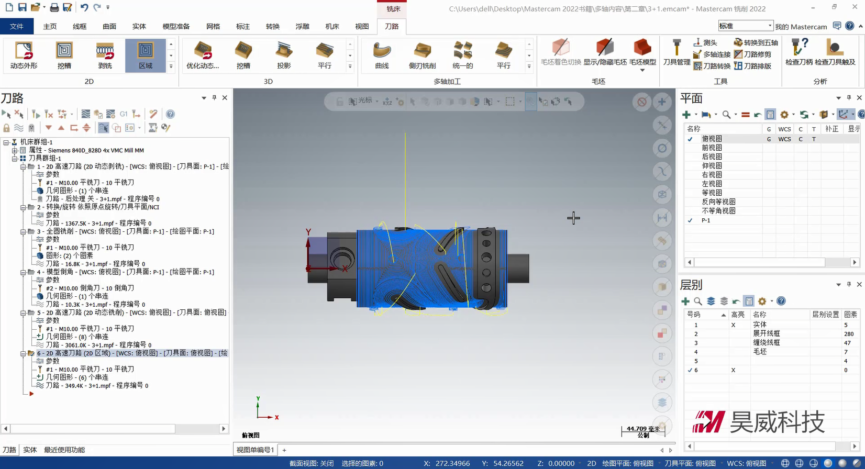865x469 pixels.
Task: Collapse operation 1 2D动态剥铣 node
Action: pyautogui.click(x=23, y=166)
